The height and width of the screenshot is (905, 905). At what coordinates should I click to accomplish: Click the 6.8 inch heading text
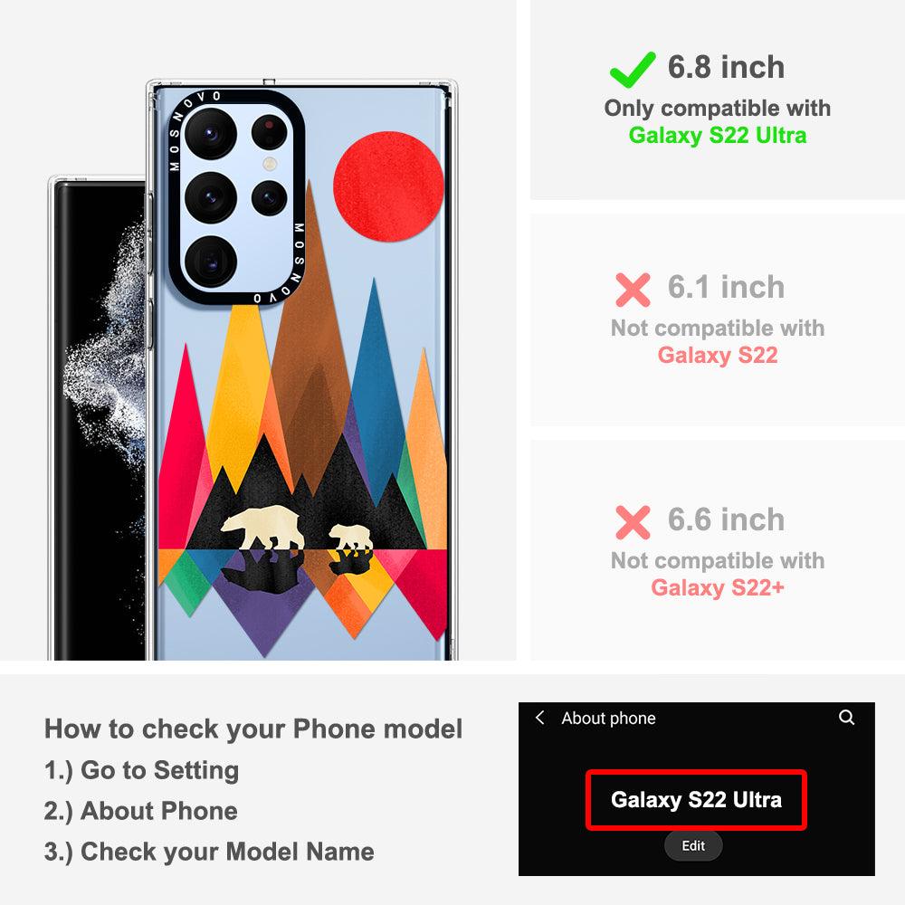pyautogui.click(x=726, y=67)
